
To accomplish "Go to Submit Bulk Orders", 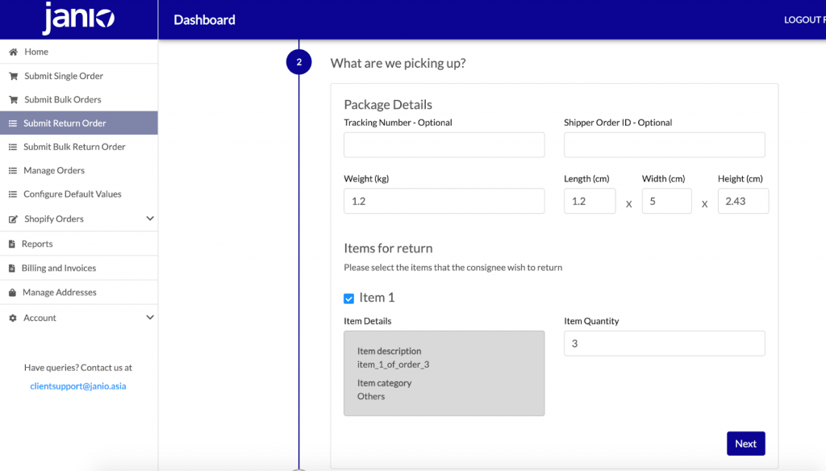I will (x=79, y=99).
